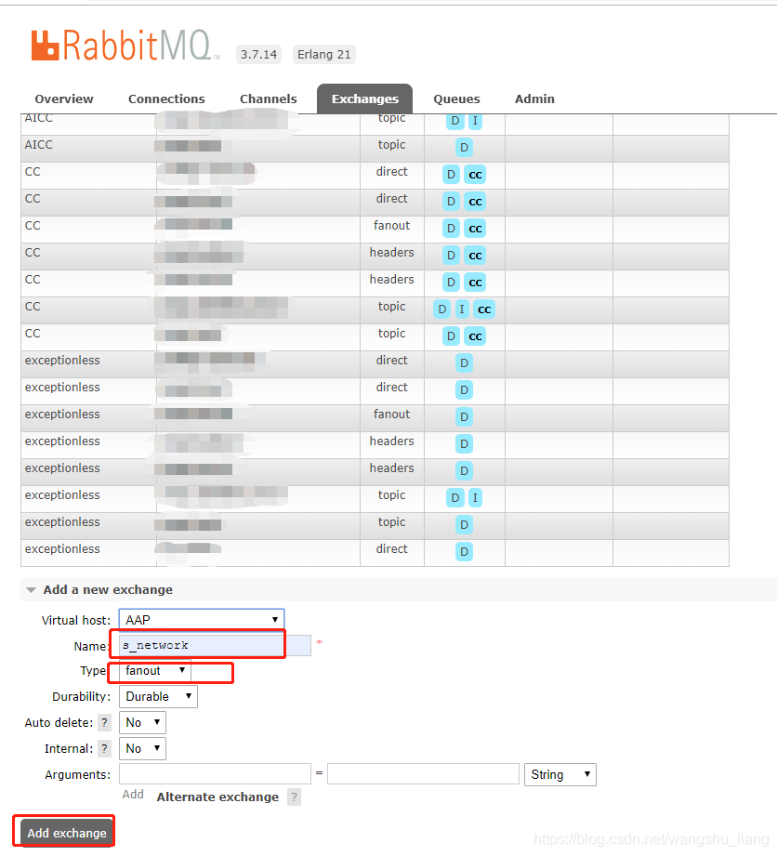Image resolution: width=777 pixels, height=856 pixels.
Task: Click the D badge on the last exceptionless direct row
Action: tap(464, 551)
